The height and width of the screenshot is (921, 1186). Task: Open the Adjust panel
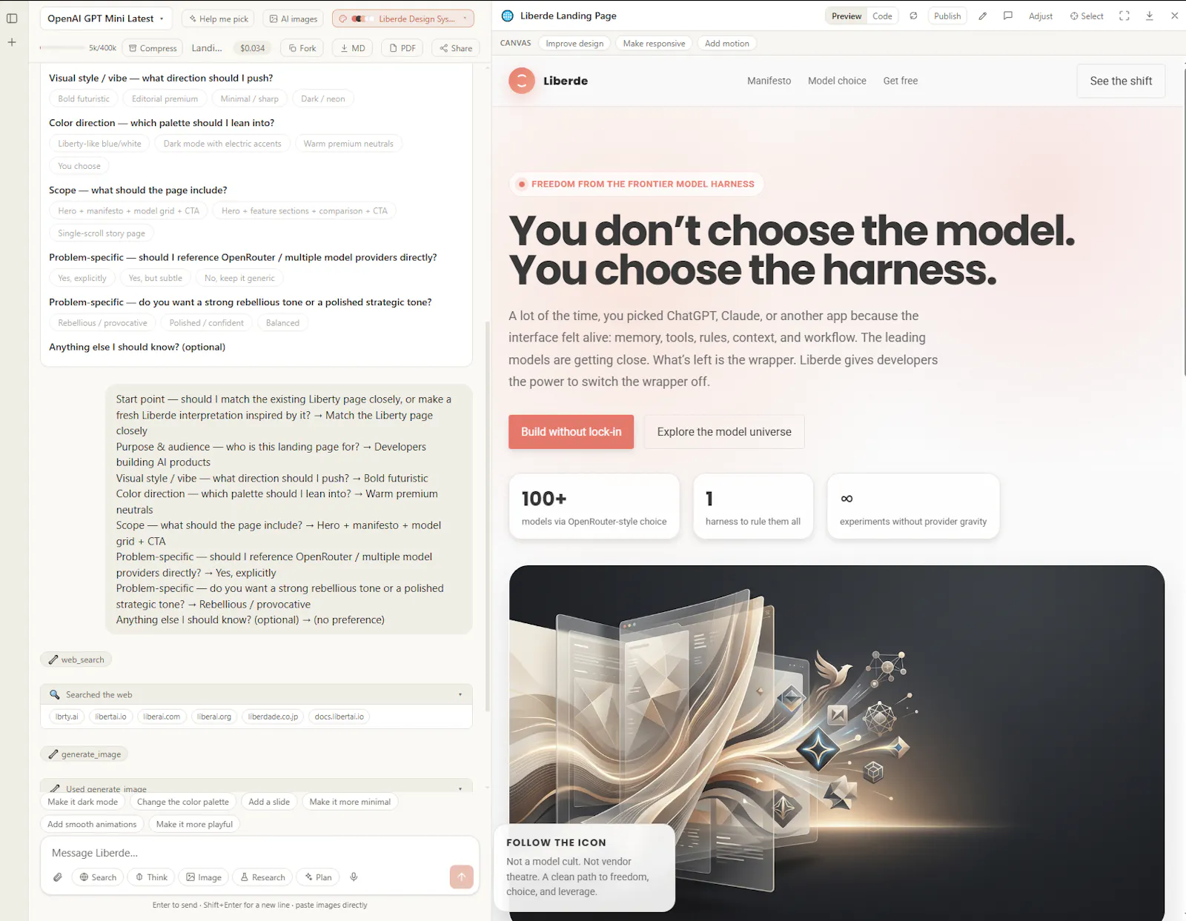click(1041, 16)
